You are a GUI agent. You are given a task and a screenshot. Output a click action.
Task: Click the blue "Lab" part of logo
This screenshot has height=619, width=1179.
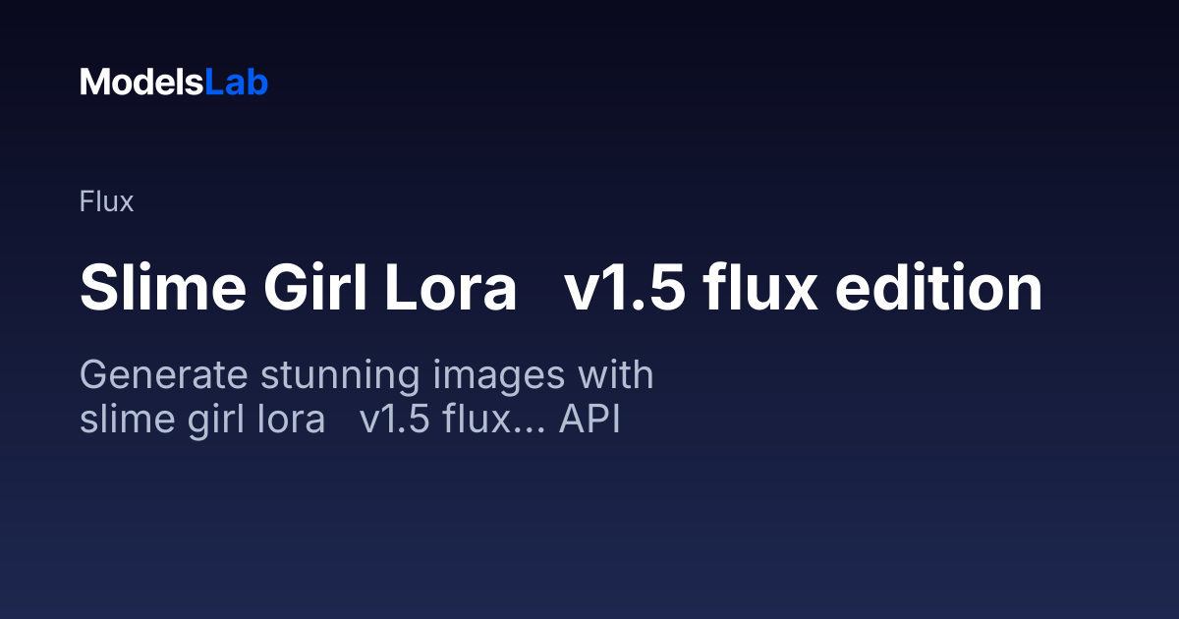[237, 83]
